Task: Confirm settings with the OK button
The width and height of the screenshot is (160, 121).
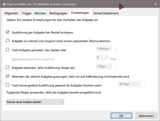Action: point(121,116)
